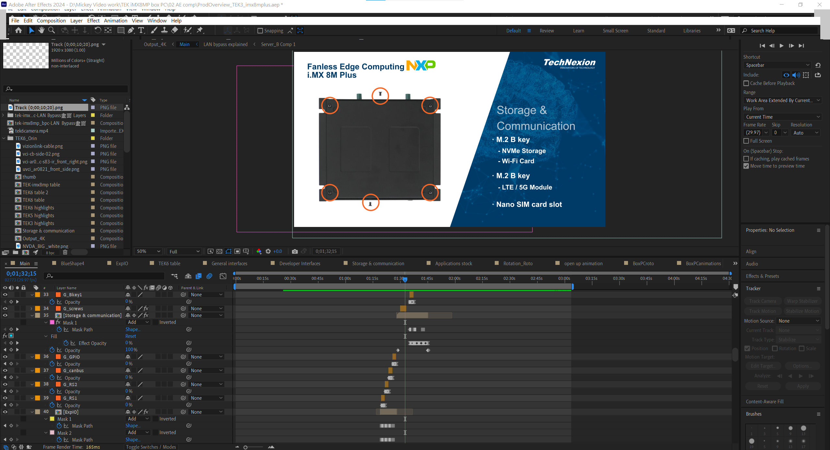Select the Type tool
The width and height of the screenshot is (830, 450).
click(x=141, y=30)
